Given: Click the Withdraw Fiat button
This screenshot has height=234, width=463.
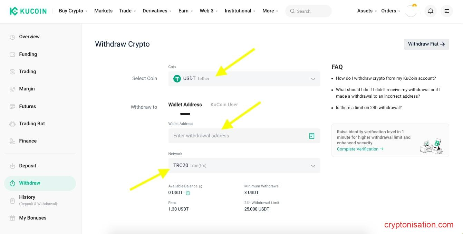Looking at the screenshot, I should coord(426,44).
